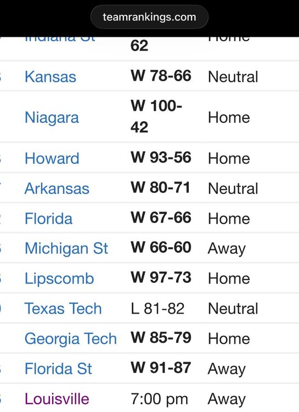Select the 7:00 pm Louisville game time

pyautogui.click(x=159, y=399)
